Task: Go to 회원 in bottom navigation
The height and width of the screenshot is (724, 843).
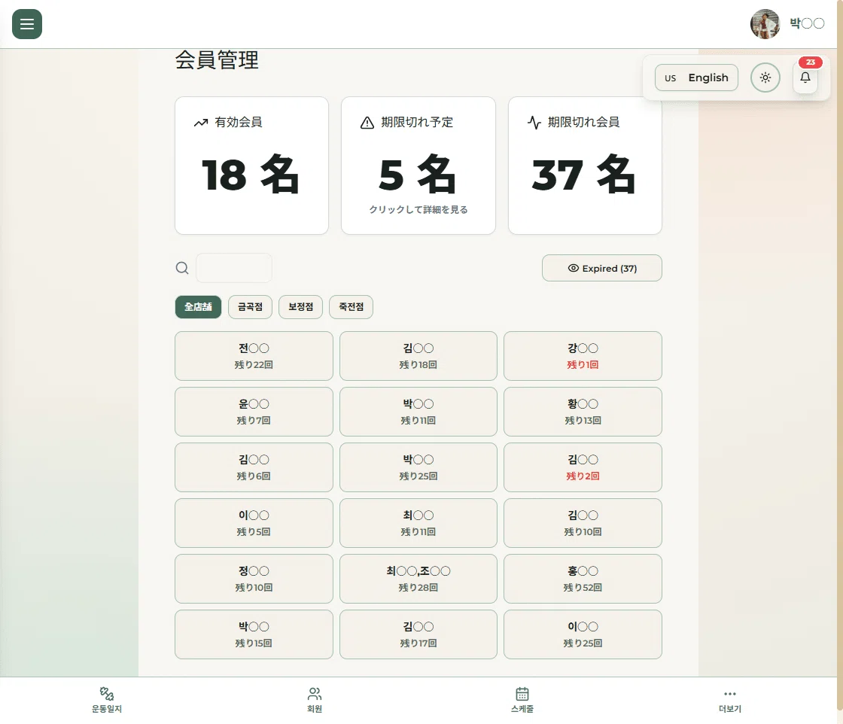Action: [x=315, y=701]
